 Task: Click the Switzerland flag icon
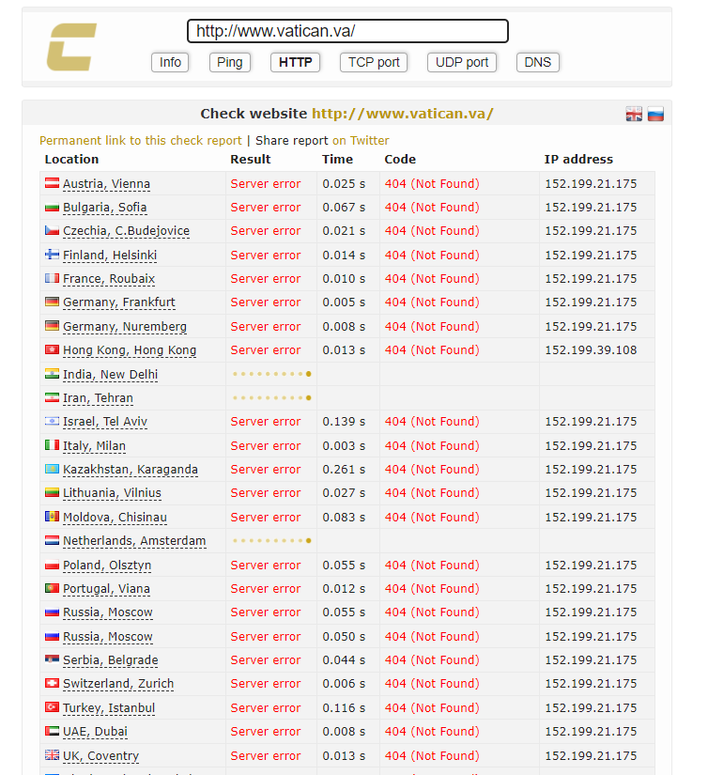pyautogui.click(x=52, y=683)
